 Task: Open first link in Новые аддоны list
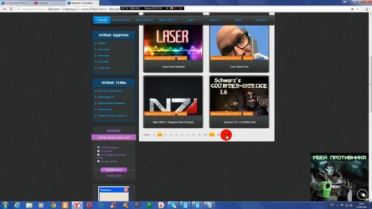coord(102,43)
